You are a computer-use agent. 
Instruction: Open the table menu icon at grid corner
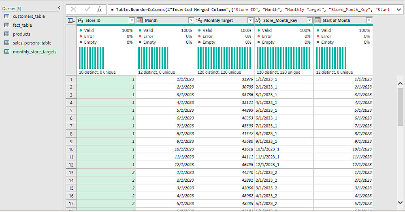(x=71, y=20)
